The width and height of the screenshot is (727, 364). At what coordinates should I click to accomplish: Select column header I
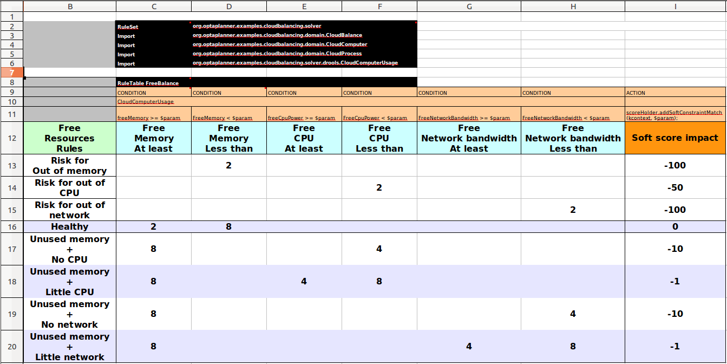coord(675,6)
